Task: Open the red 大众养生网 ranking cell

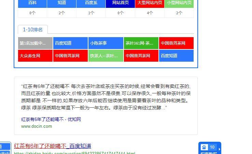Action: [35, 56]
